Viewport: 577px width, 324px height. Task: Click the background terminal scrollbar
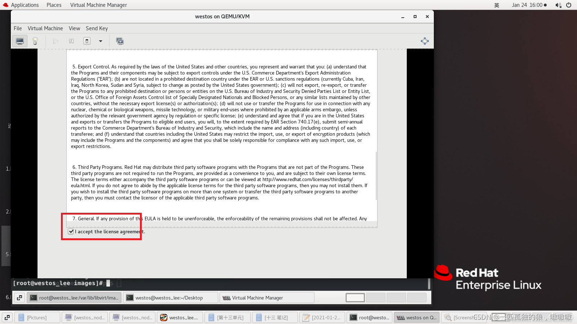point(429,284)
